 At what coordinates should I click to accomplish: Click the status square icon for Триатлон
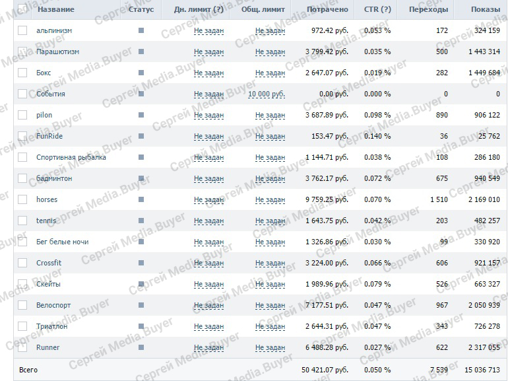[141, 326]
